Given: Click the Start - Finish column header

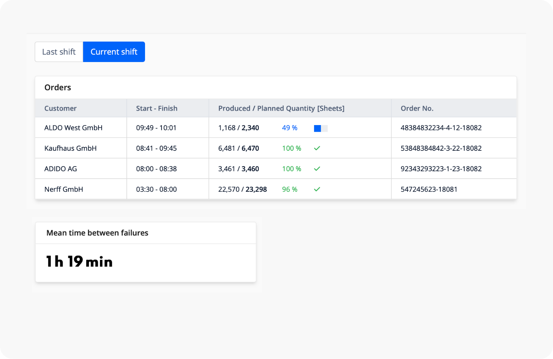Looking at the screenshot, I should (x=157, y=109).
